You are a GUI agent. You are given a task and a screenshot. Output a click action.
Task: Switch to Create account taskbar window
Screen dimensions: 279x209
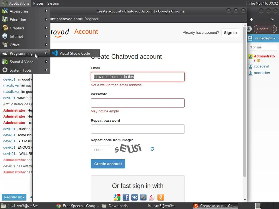[215, 206]
